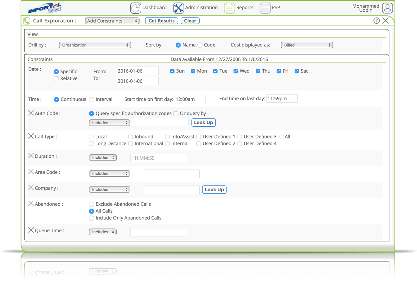The image size is (417, 293).
Task: Remove the Auth Code constraint with its X icon
Action: 31,113
